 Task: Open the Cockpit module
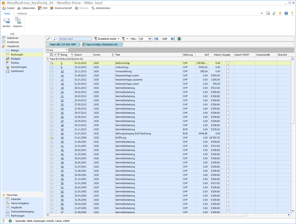point(9,8)
